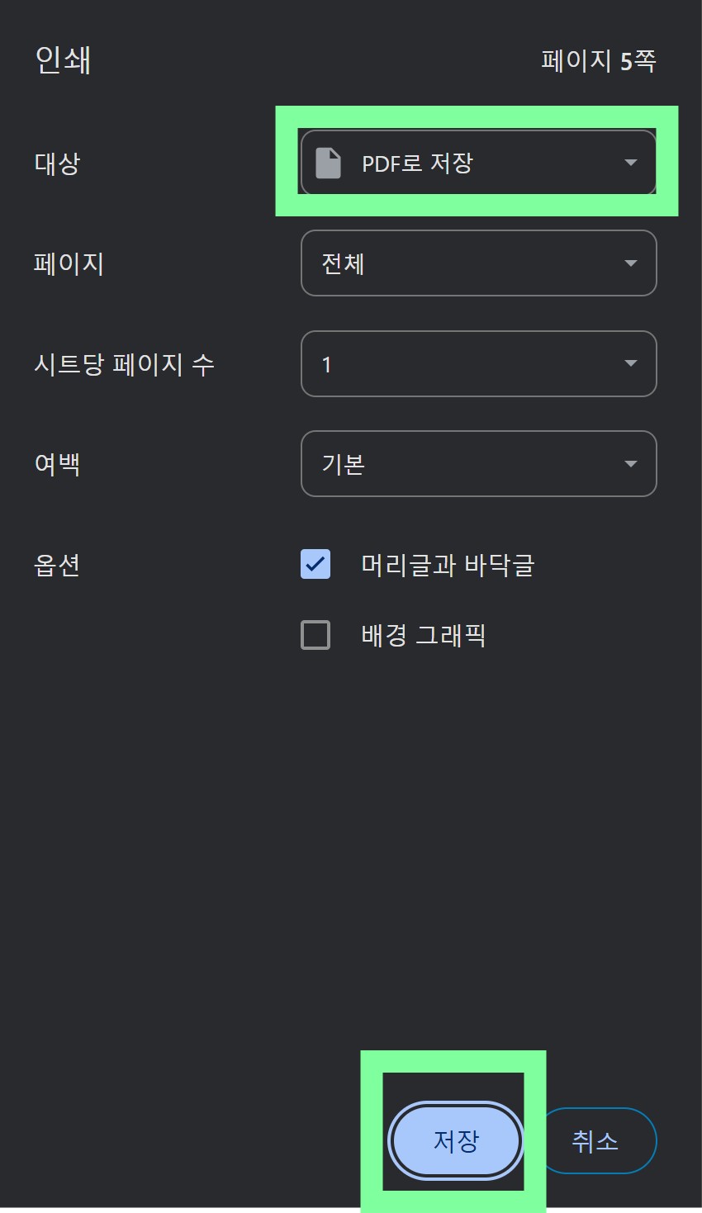Enable 배경 그래픽 background graphics
The image size is (702, 1213).
tap(315, 634)
